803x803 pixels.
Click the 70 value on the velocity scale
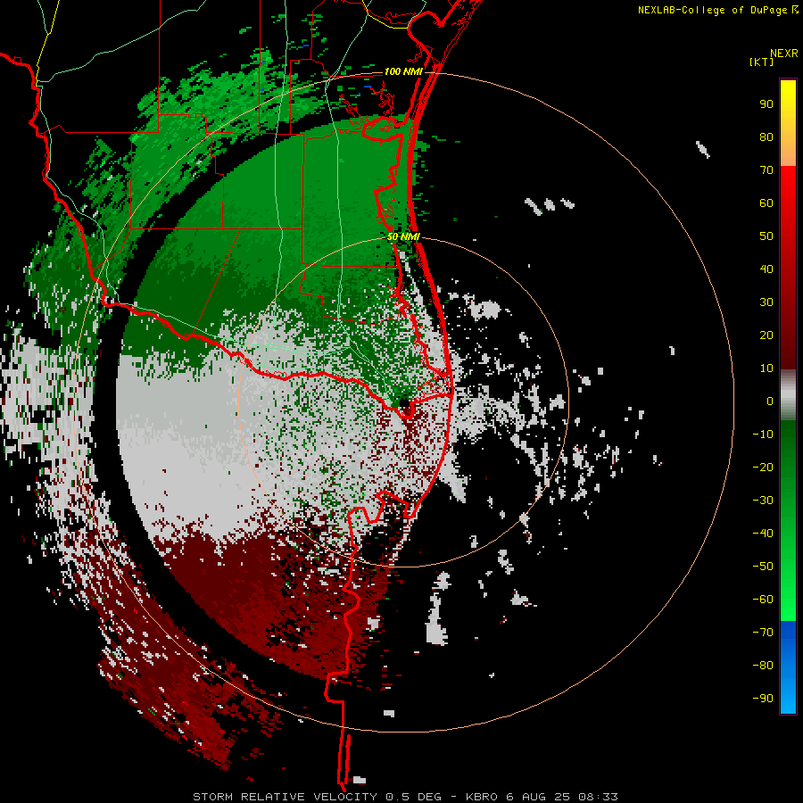pyautogui.click(x=766, y=170)
